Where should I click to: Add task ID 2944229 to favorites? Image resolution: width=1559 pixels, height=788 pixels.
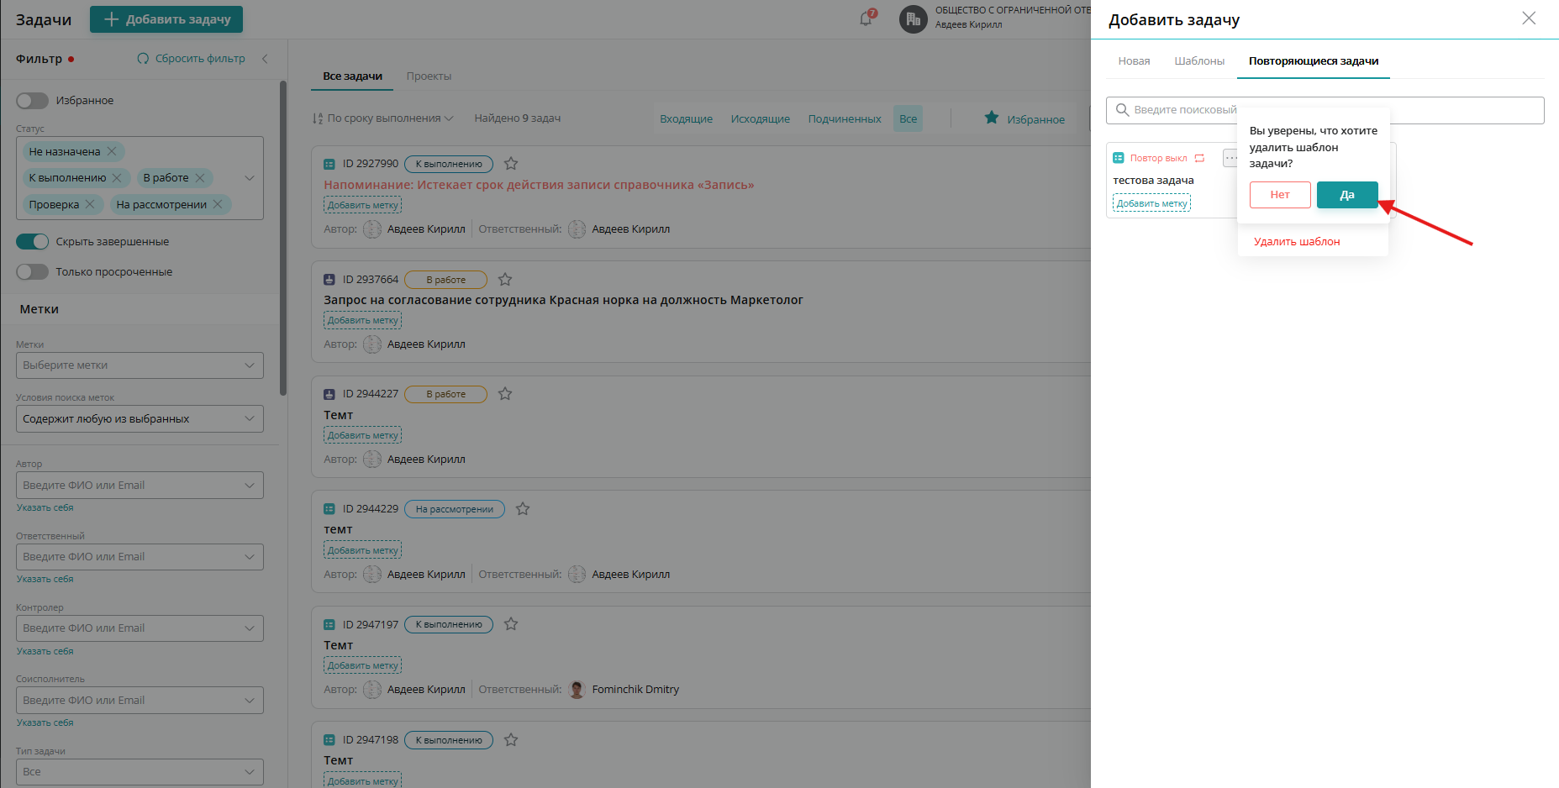click(523, 509)
